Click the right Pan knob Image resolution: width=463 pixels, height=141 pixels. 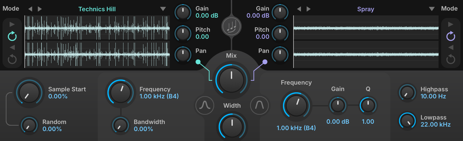coord(280,54)
